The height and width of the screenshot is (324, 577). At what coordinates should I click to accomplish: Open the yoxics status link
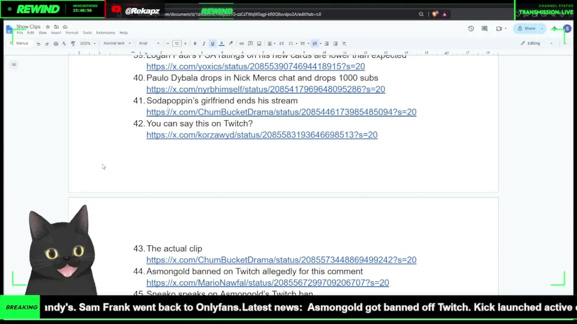(256, 67)
